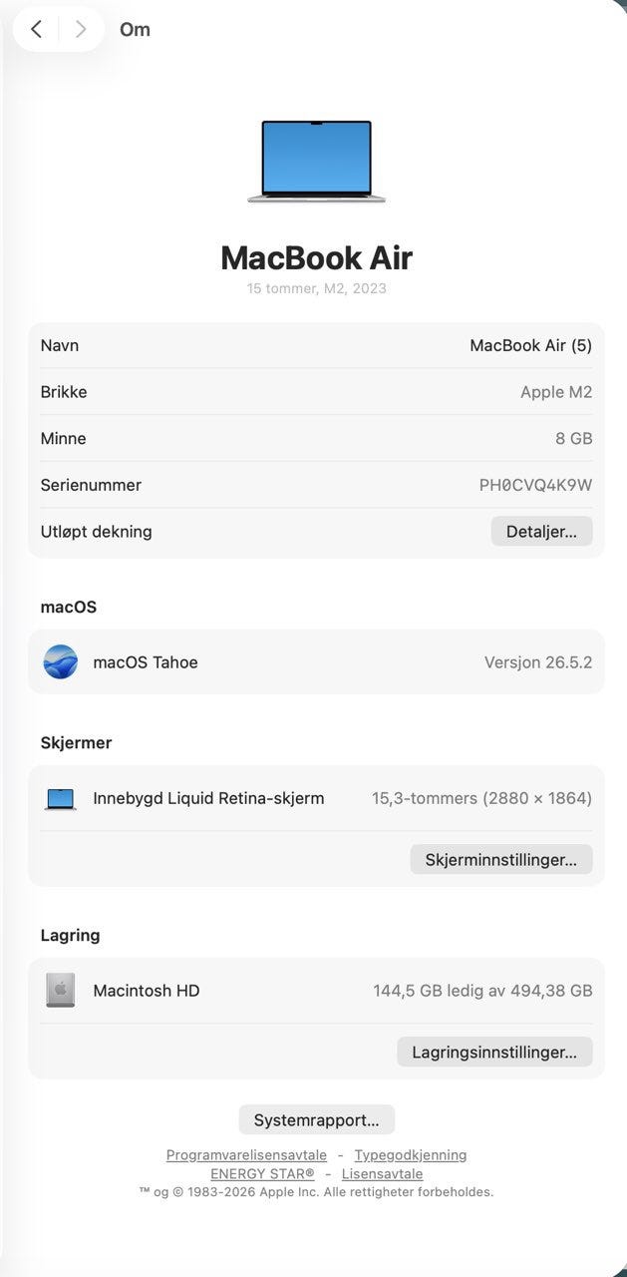
Task: Click the Versjon 26.5.2 text
Action: tap(538, 662)
